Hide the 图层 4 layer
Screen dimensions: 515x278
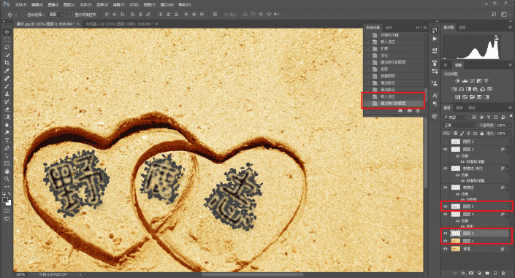(446, 215)
